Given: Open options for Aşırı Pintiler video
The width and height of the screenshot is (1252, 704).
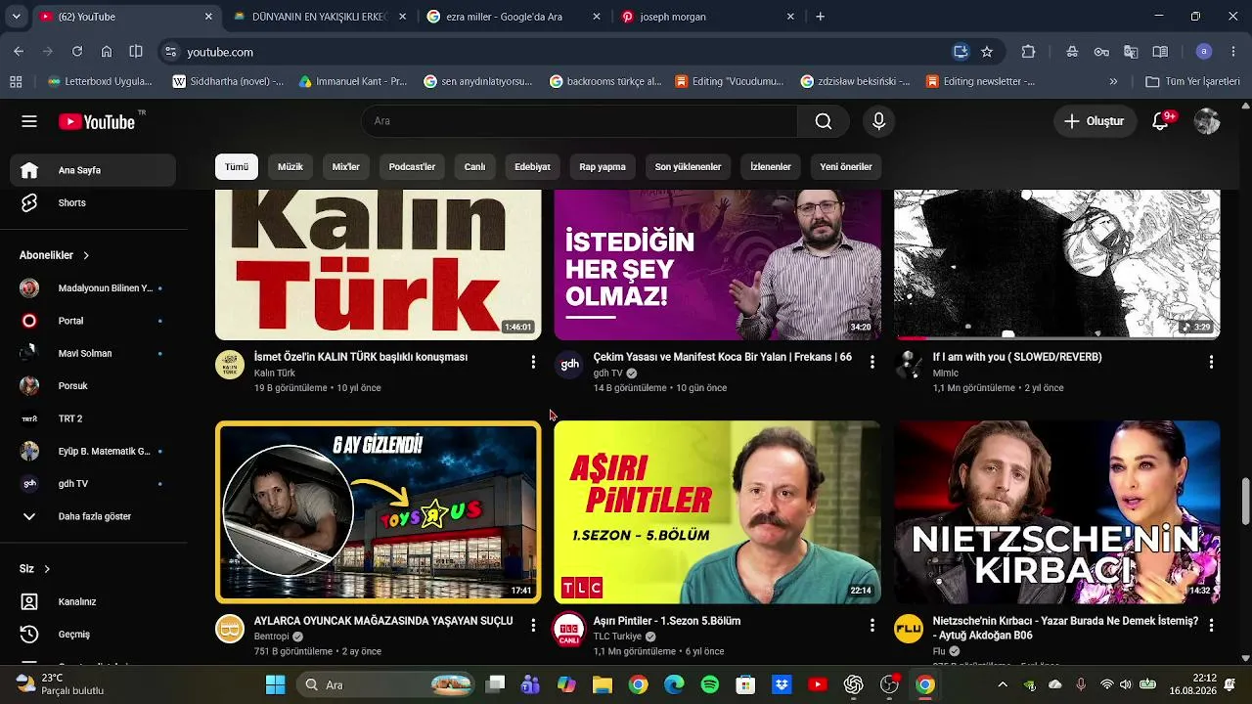Looking at the screenshot, I should pos(872,625).
